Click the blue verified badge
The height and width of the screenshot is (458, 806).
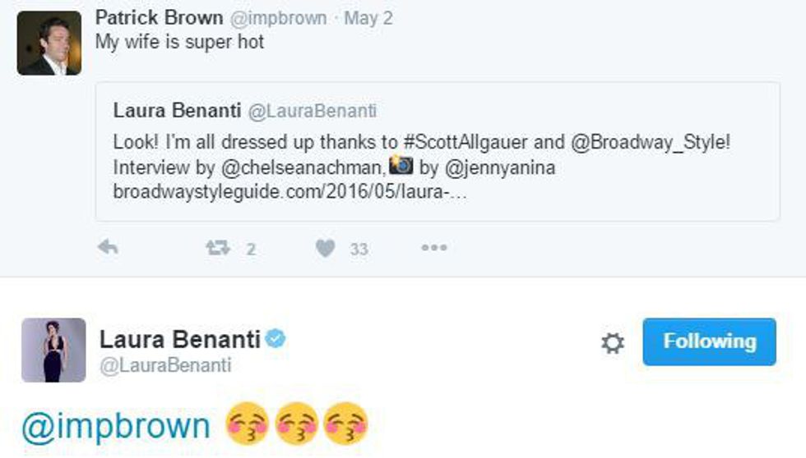(276, 338)
